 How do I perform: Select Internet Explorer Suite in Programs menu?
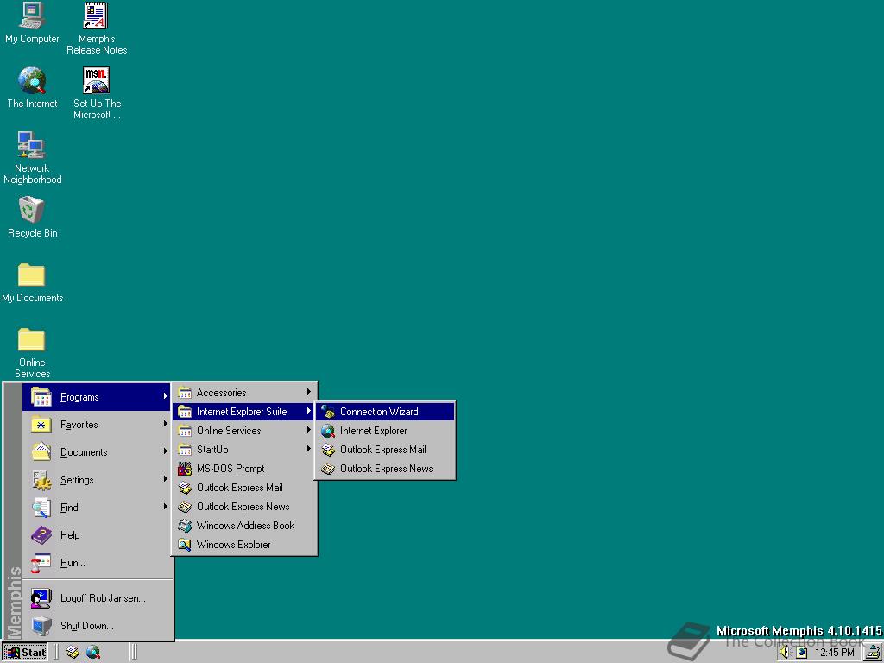coord(244,412)
